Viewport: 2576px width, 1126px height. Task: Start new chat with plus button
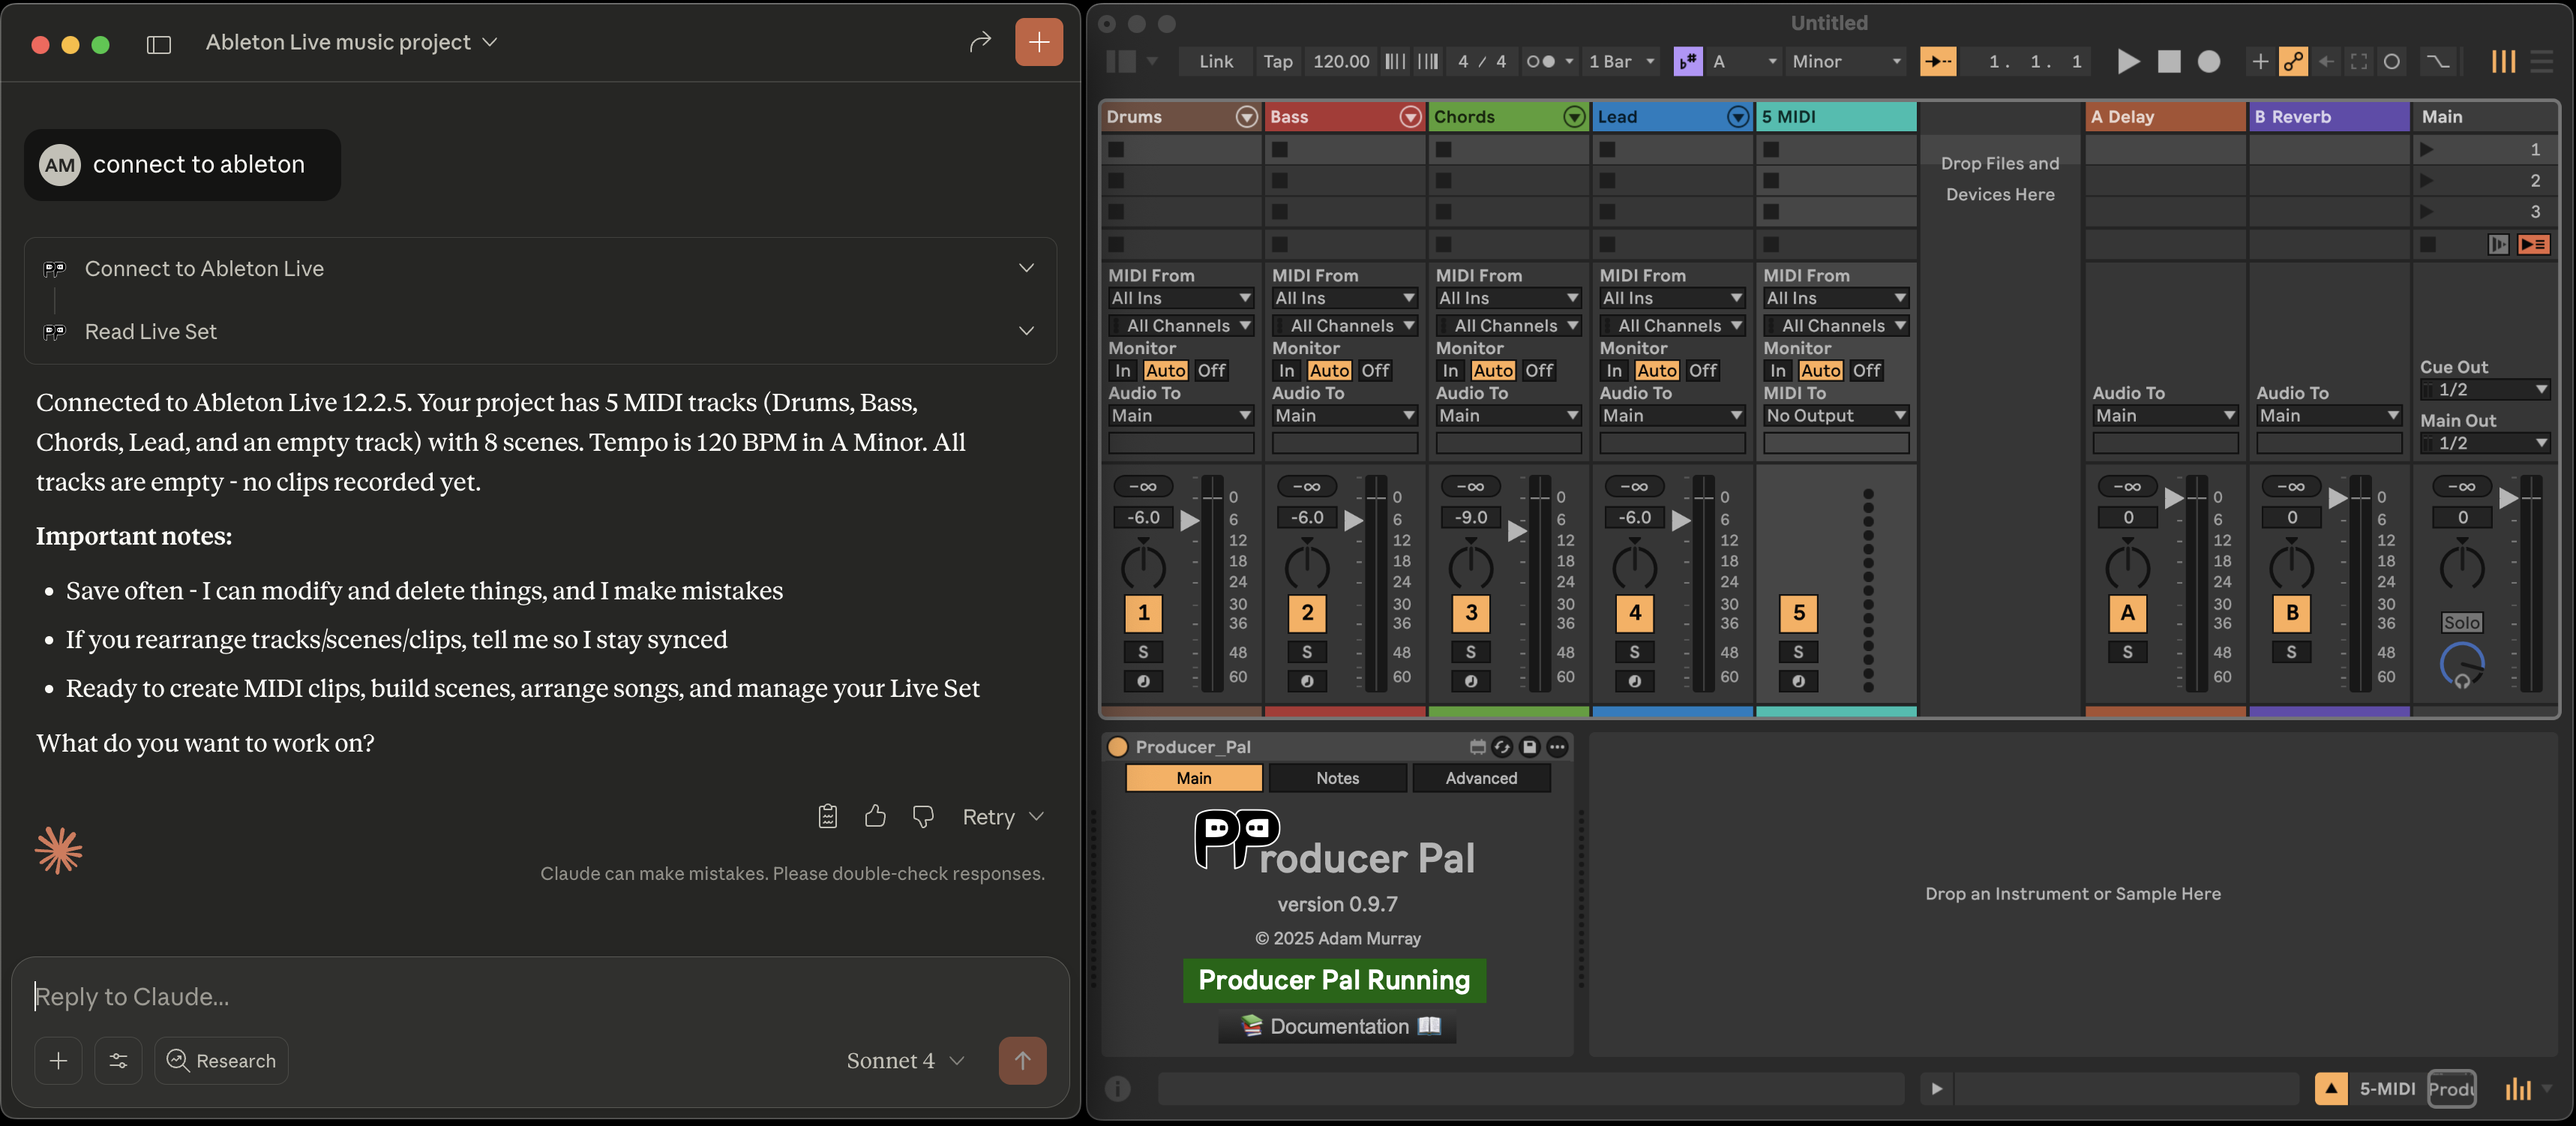1038,42
